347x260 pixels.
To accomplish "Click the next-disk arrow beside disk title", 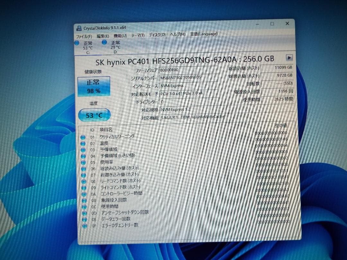I will 289,58.
